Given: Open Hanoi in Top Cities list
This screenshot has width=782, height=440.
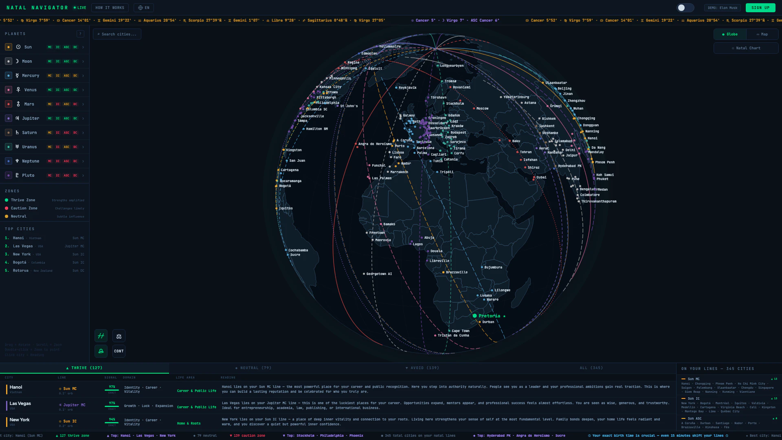Looking at the screenshot, I should 44,238.
